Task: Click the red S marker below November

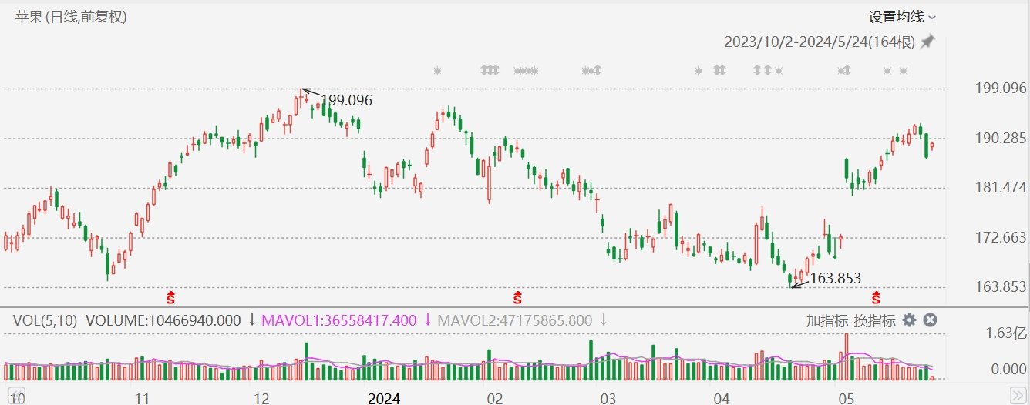Action: coord(171,296)
